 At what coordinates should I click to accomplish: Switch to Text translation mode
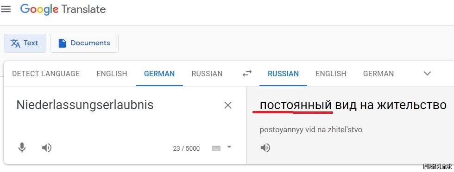(25, 43)
